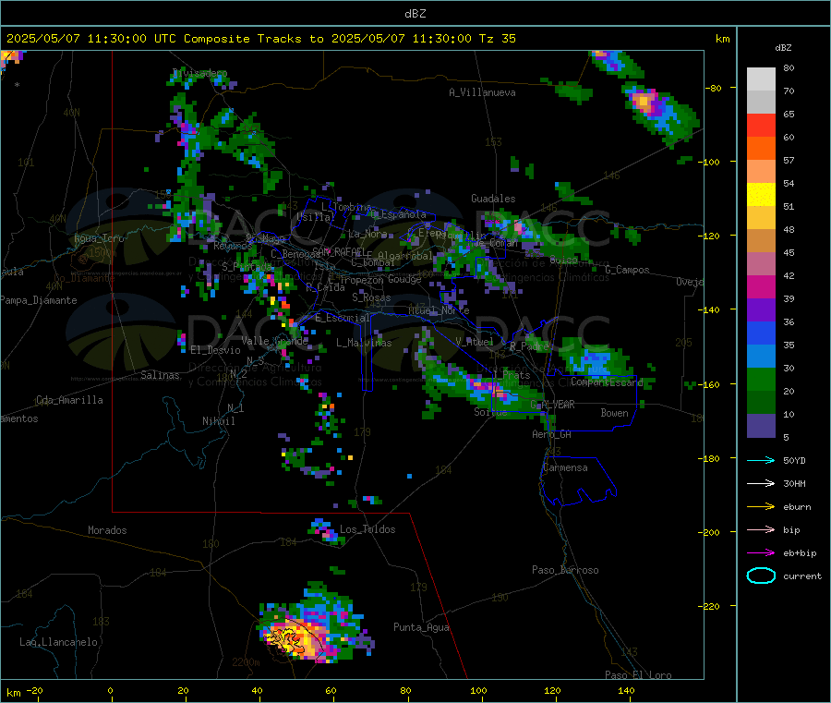This screenshot has height=703, width=831.
Task: Click the 30HM white arrow legend icon
Action: point(761,483)
